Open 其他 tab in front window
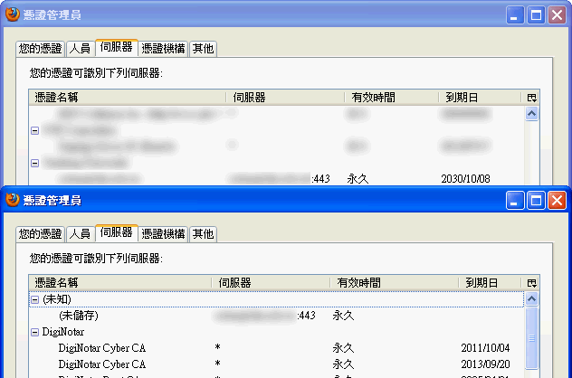Image resolution: width=572 pixels, height=378 pixels. [x=203, y=234]
